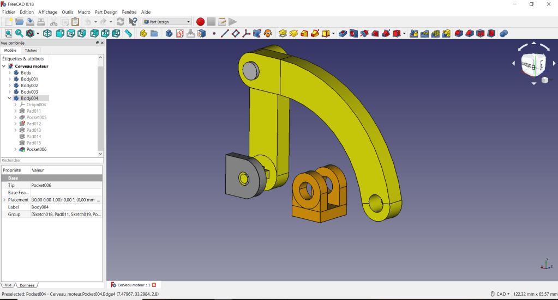Open the Draw style dropdown arrow
The image size is (558, 300).
pos(37,34)
